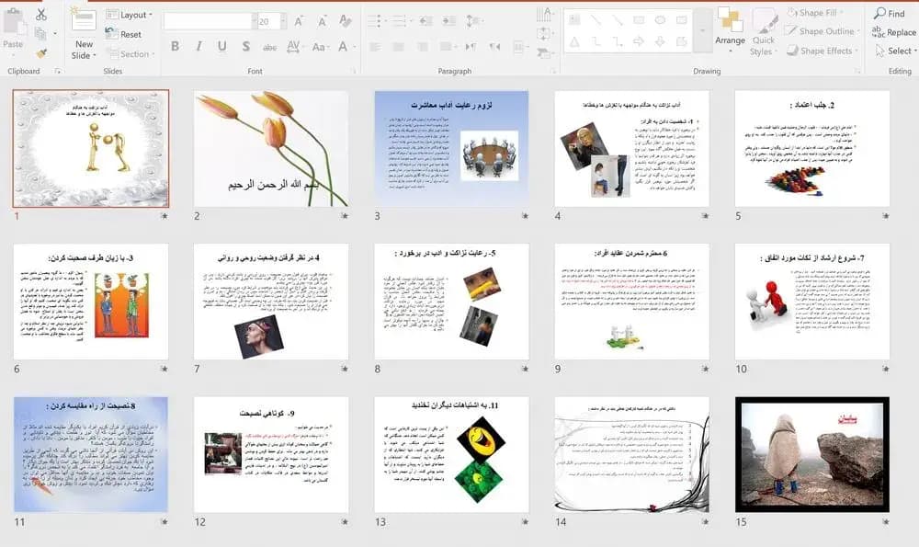
Task: Open the Arrange menu
Action: pos(731,30)
